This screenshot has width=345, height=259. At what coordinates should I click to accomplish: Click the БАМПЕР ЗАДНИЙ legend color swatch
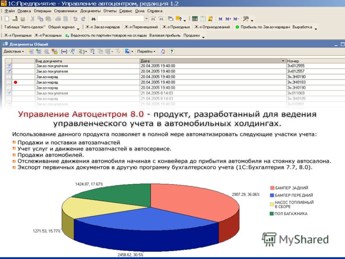click(x=272, y=188)
